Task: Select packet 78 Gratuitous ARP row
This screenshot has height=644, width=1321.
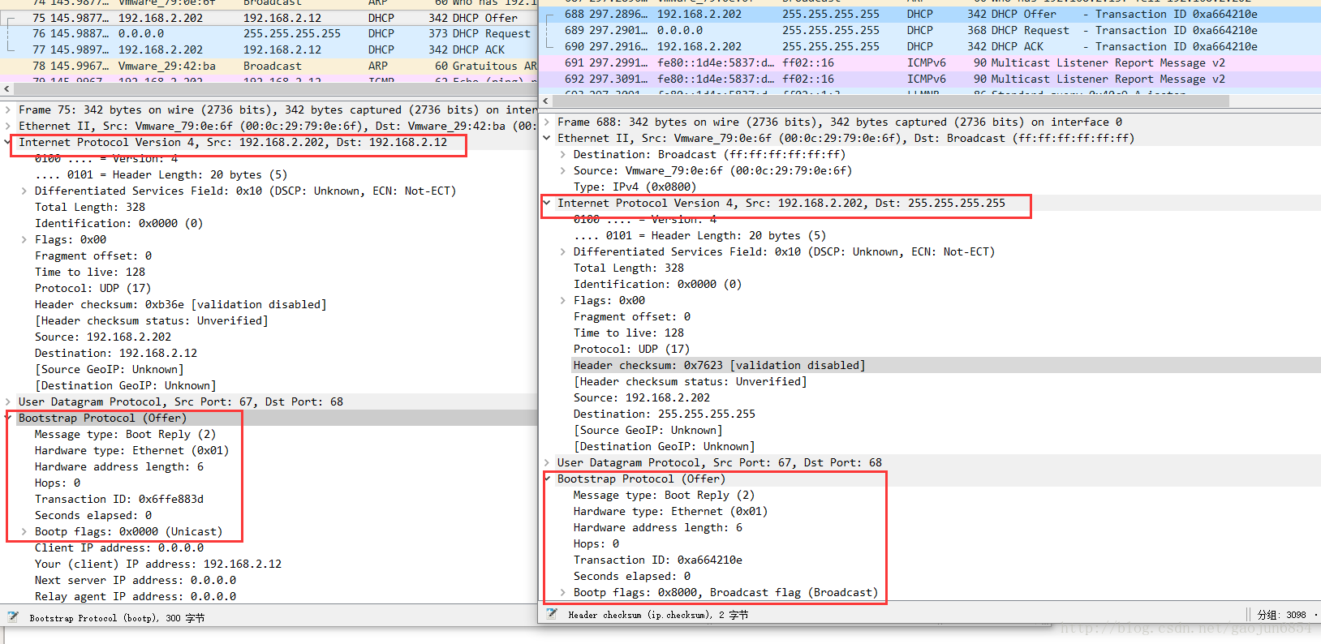Action: (269, 66)
